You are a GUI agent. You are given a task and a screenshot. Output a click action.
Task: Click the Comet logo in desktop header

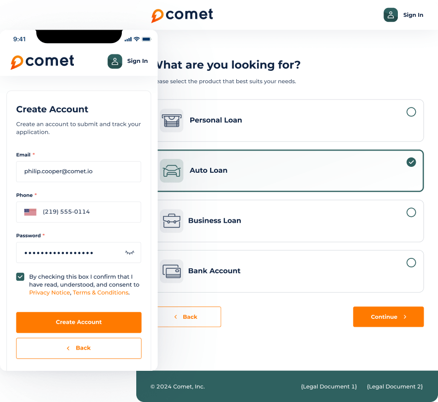(x=182, y=15)
